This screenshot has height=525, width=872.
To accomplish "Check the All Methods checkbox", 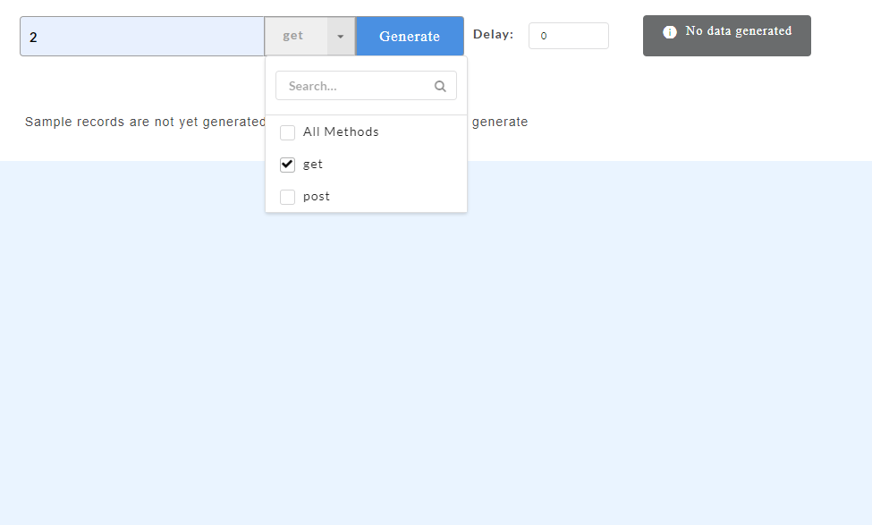I will coord(287,133).
